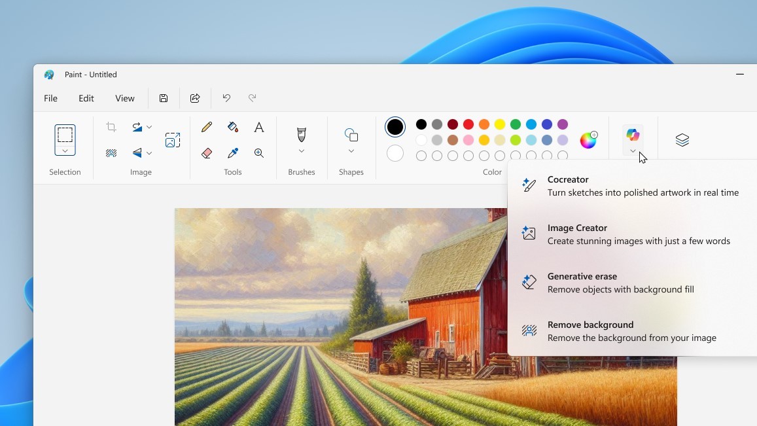Select the Magnifier tool

tap(259, 153)
